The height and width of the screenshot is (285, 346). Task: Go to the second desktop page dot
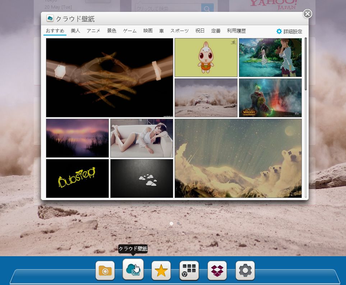[x=178, y=223]
